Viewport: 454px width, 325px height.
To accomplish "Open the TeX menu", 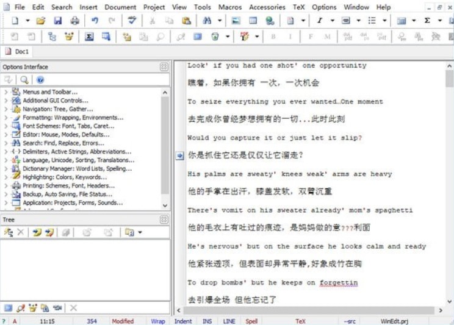I will pos(298,7).
